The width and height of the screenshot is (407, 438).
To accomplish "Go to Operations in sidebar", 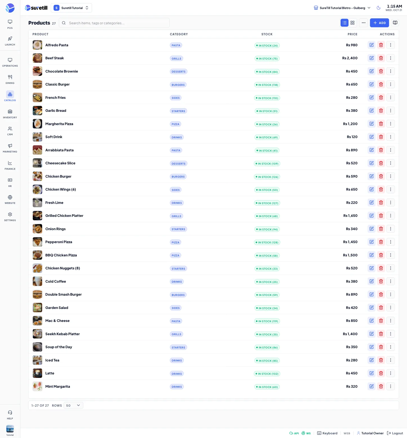I will [10, 62].
